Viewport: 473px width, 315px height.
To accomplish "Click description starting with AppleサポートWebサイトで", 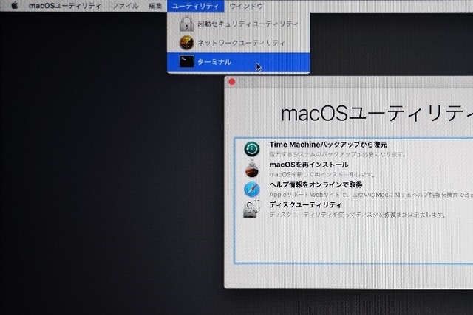I will (371, 195).
